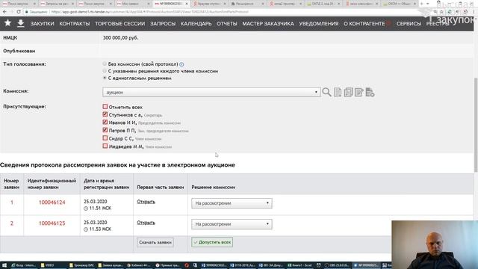Uncheck Ступников с а checkbox
The width and height of the screenshot is (478, 269).
[105, 114]
